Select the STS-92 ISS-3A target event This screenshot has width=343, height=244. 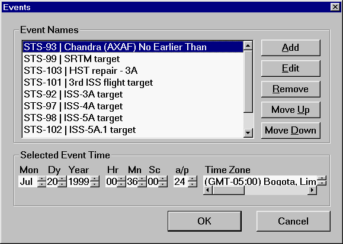(x=133, y=94)
